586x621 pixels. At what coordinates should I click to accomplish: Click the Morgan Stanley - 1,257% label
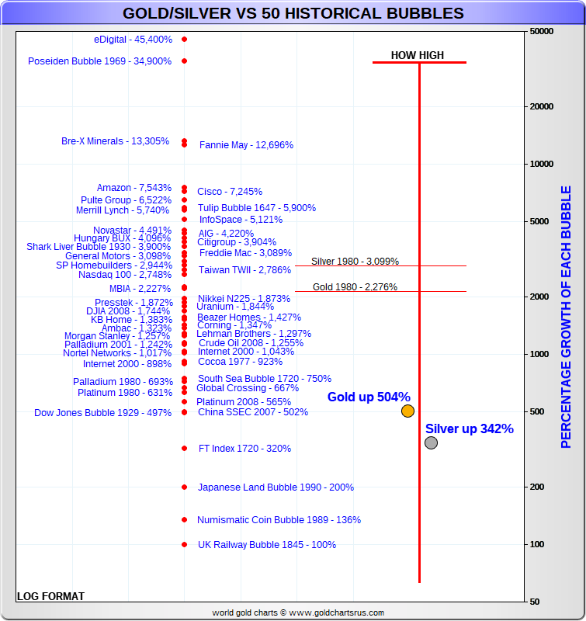[117, 336]
